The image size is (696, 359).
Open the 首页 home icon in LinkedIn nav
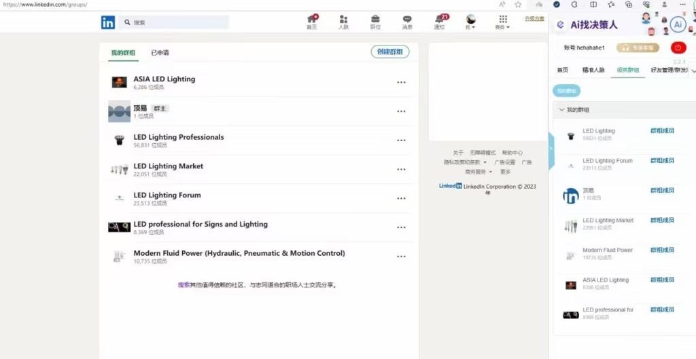tap(312, 22)
